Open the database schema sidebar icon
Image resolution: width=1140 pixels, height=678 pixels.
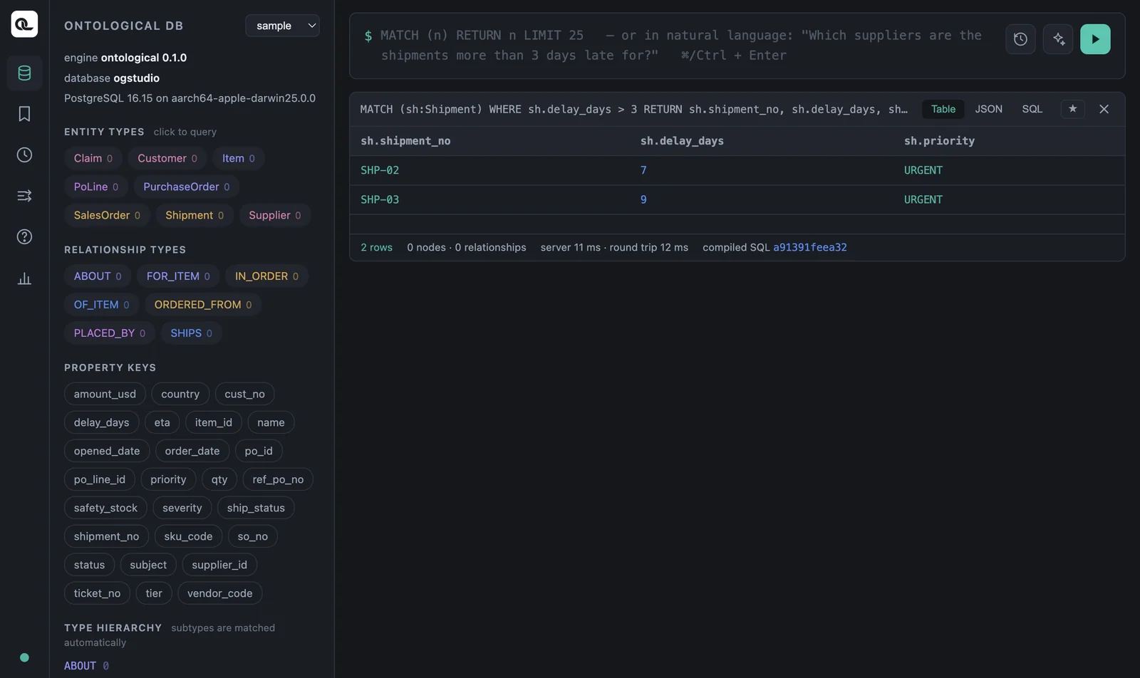pos(24,73)
